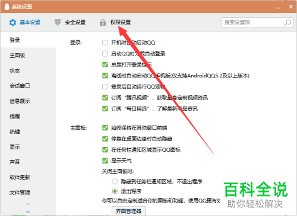Screen dimensions: 297x216
Task: Open 会话窗口 settings in sidebar
Action: coord(28,86)
